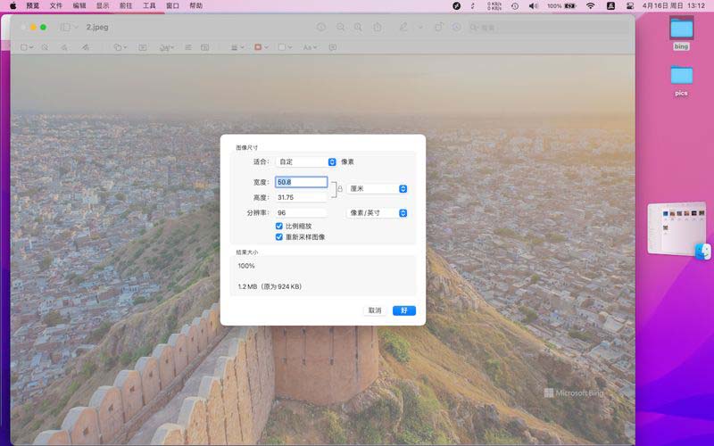This screenshot has height=446, width=714.
Task: Uncheck the 比例缩放 checkbox
Action: coord(279,227)
